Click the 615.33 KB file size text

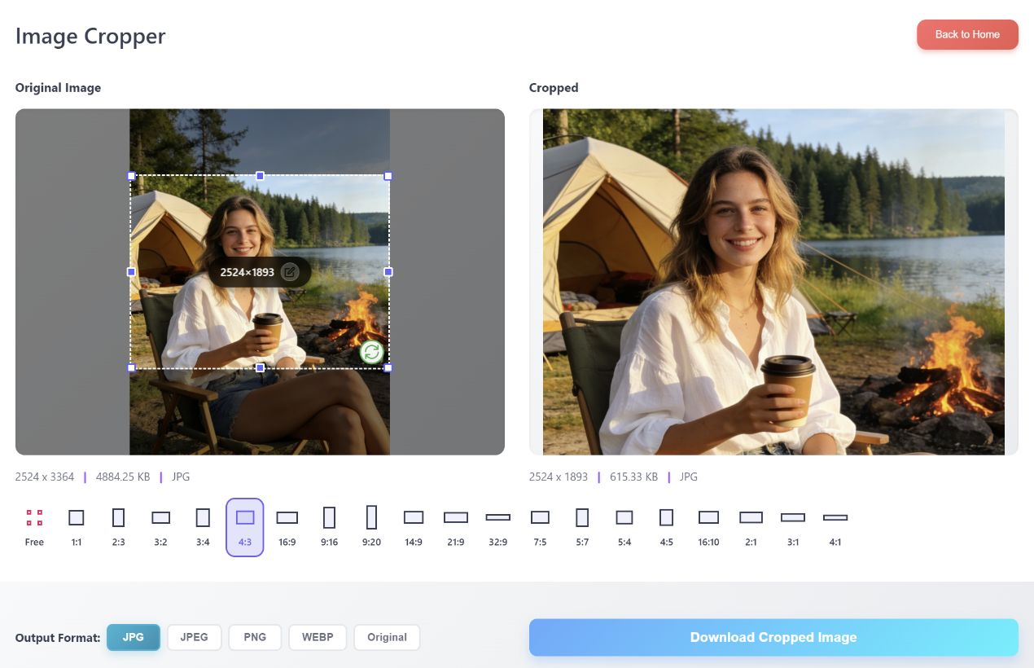633,477
